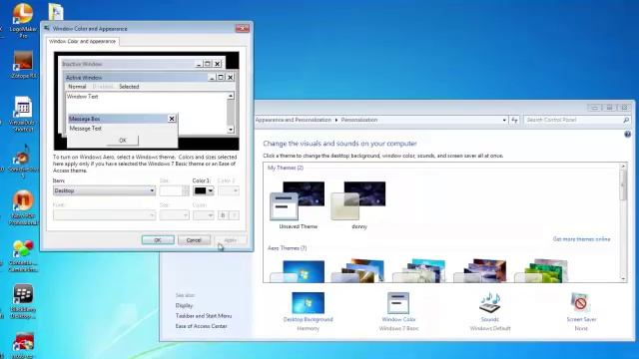Open the LogoMaker Pro desktop icon
The height and width of the screenshot is (359, 639).
(23, 20)
